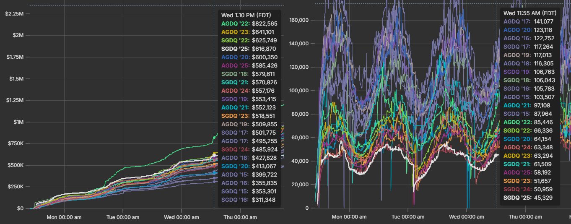The width and height of the screenshot is (571, 224).
Task: Click the $750K y-axis label
Action: (16, 143)
